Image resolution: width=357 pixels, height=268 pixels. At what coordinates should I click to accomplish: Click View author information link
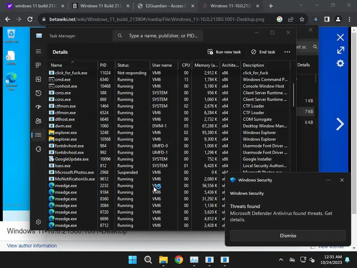point(32,246)
